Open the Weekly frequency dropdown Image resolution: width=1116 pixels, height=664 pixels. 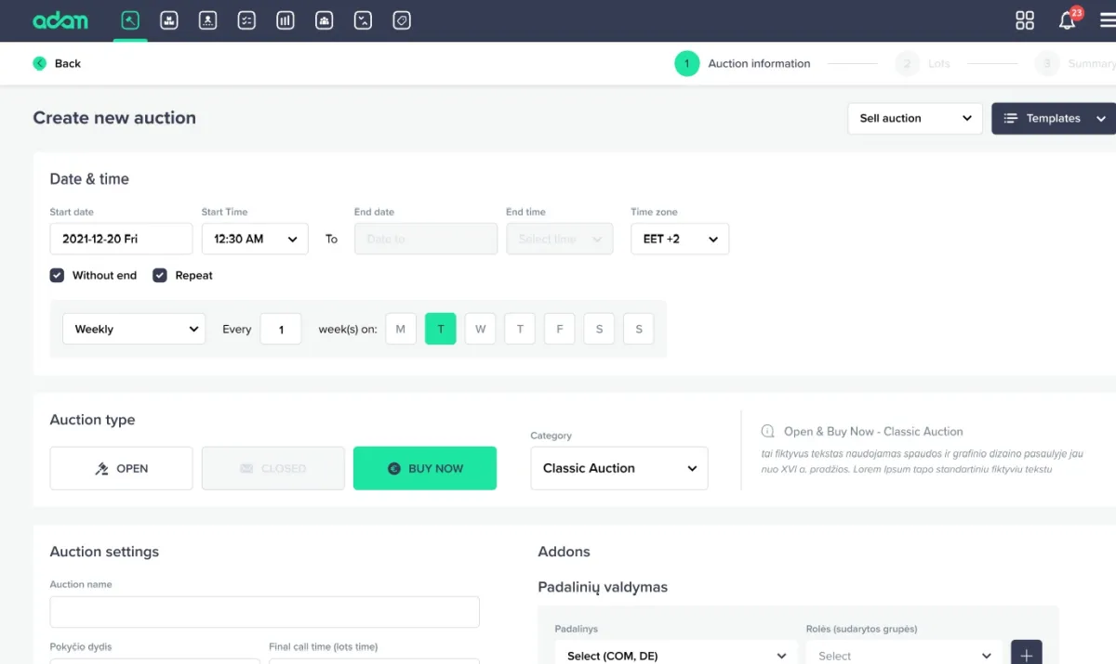click(x=134, y=329)
